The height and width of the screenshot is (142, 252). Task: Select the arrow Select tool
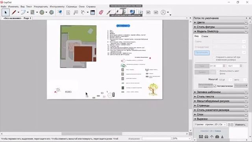tap(6, 12)
